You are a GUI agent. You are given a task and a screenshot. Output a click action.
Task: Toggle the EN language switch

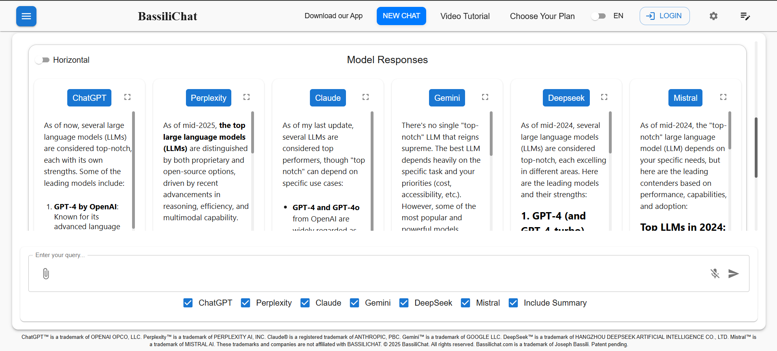point(598,16)
